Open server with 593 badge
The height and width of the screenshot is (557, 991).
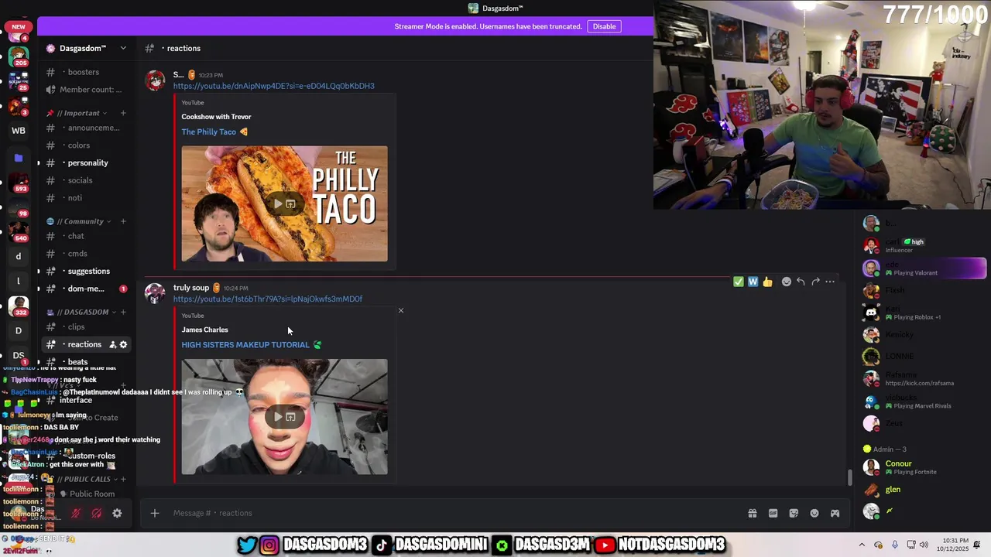(x=19, y=183)
